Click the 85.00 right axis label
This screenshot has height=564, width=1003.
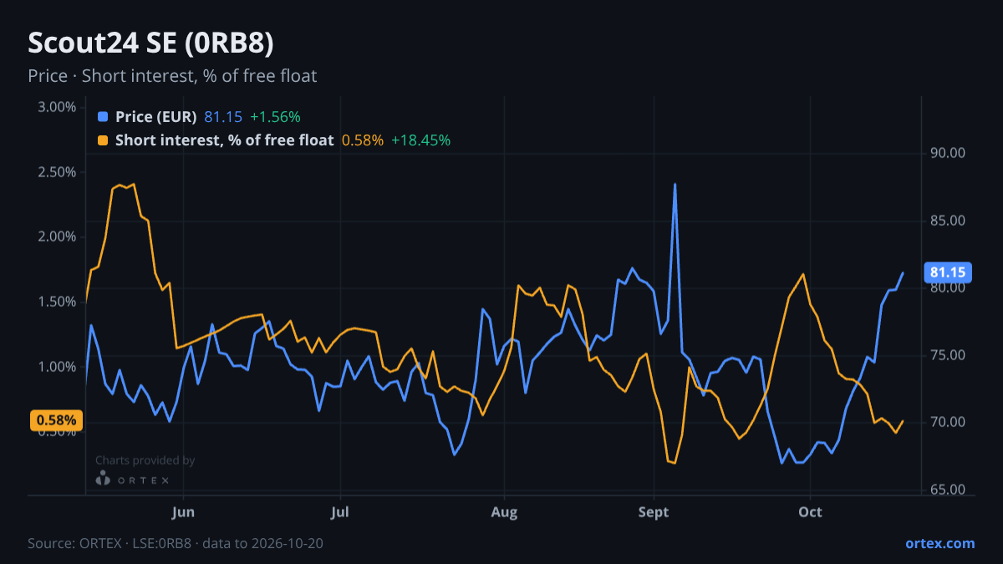(948, 221)
